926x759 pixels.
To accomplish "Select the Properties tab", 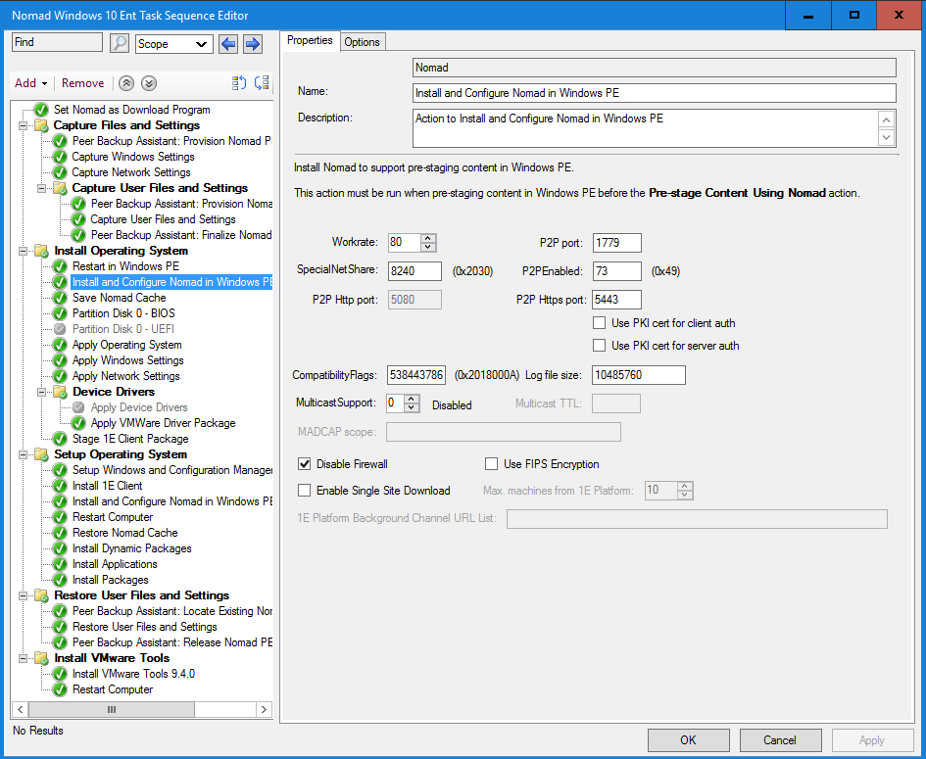I will [310, 41].
